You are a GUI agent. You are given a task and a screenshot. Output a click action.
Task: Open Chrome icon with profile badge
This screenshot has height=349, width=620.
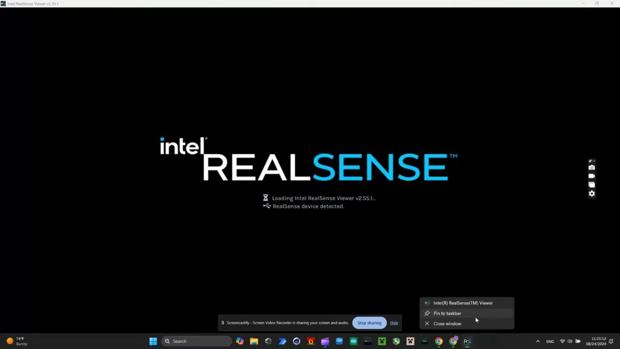pos(453,341)
